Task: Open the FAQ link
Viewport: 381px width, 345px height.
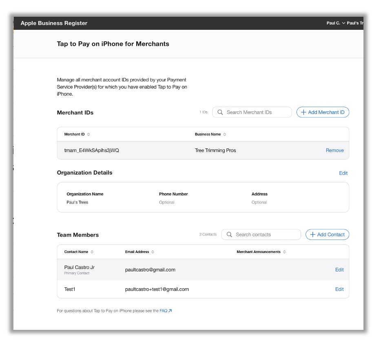Action: pos(163,311)
